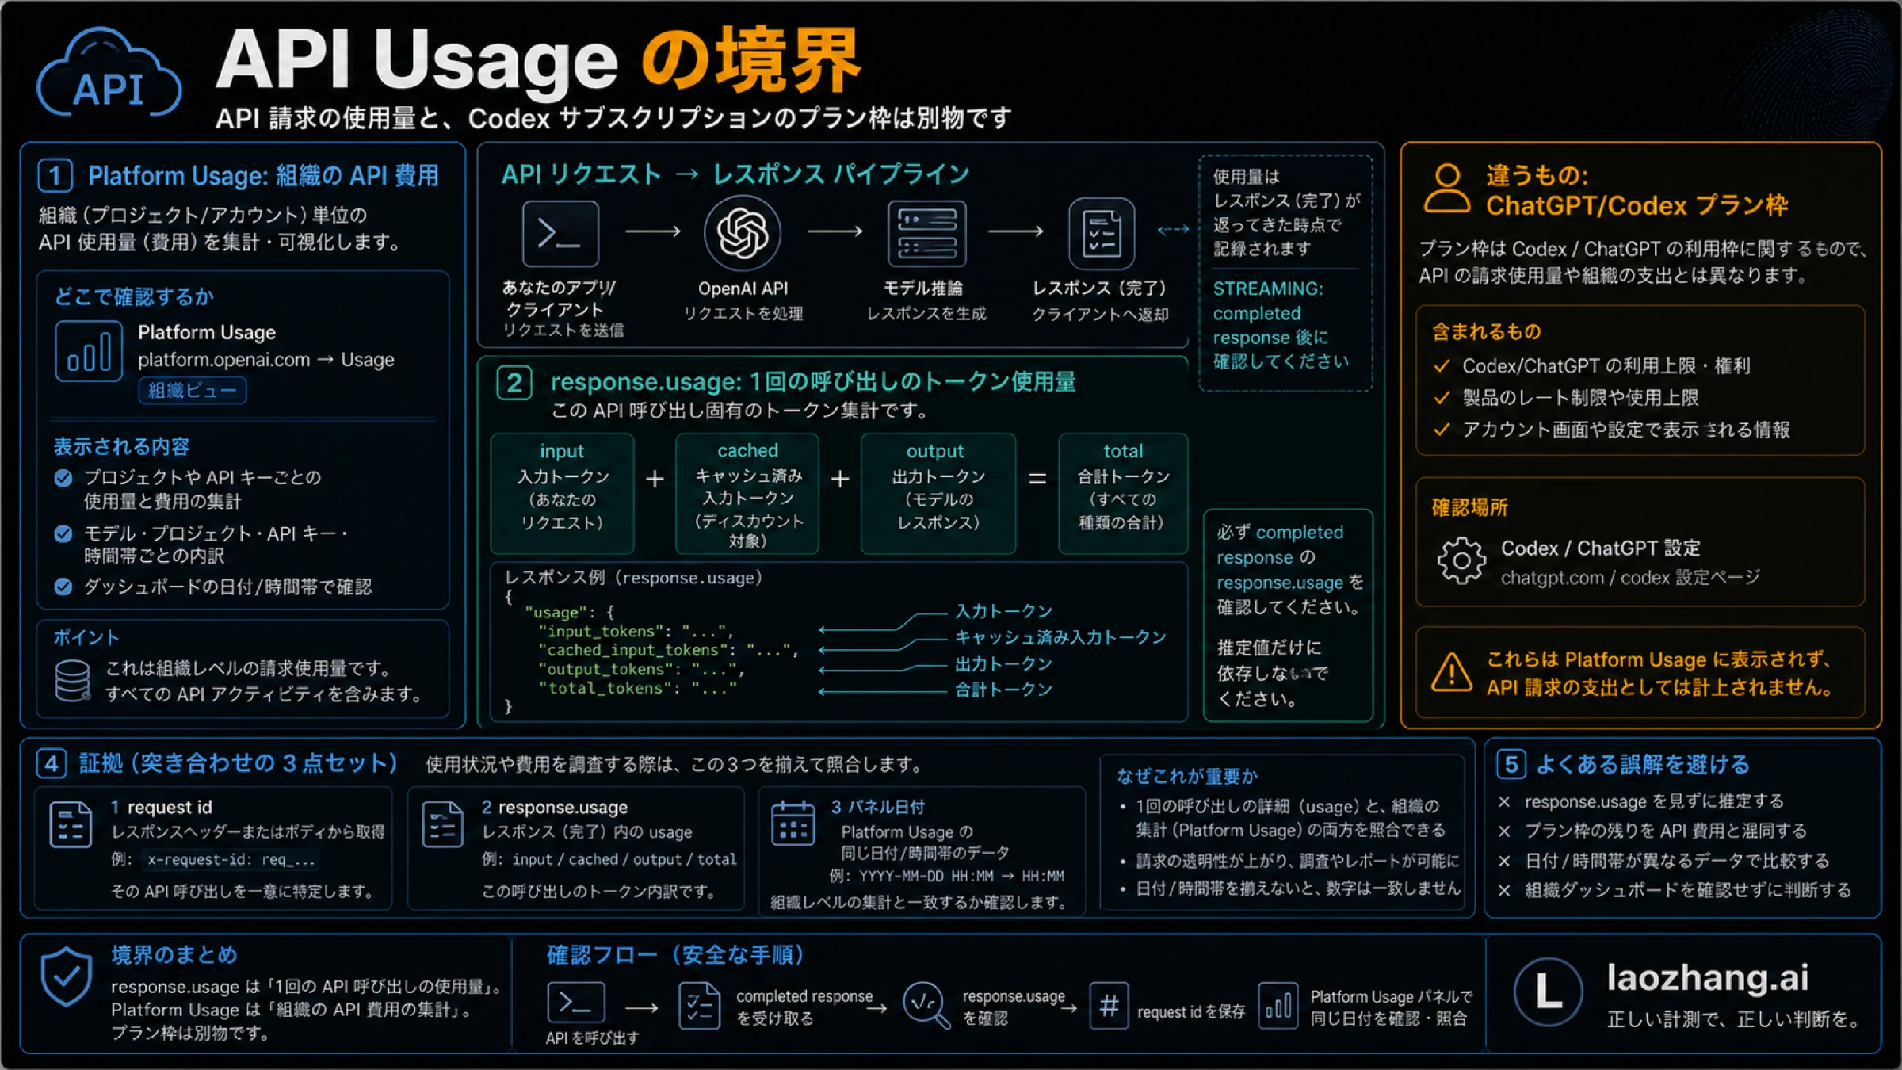Click the STREAMING: completed response note
The width and height of the screenshot is (1902, 1070).
(x=1281, y=325)
